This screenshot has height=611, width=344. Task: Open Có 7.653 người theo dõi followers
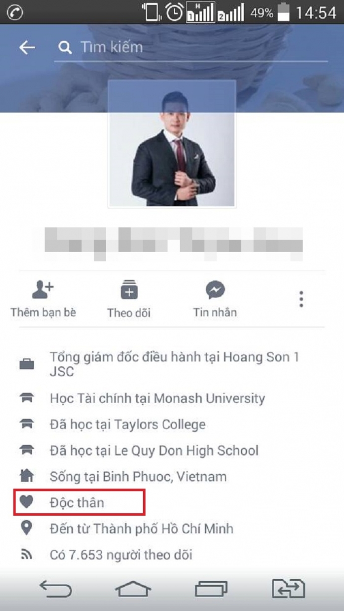click(x=121, y=554)
